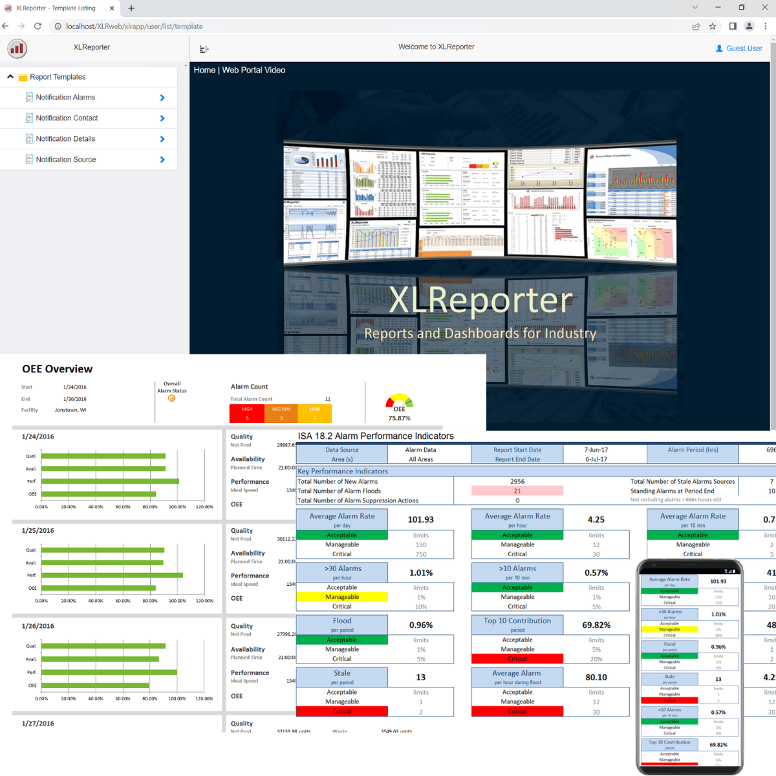Click the 75.87% OEE value

click(x=400, y=418)
